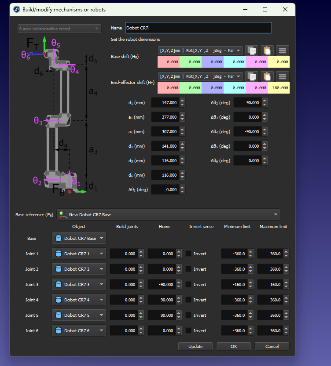Click the red X field of Base shift
Viewport: 331px width, 366px height.
click(x=168, y=62)
